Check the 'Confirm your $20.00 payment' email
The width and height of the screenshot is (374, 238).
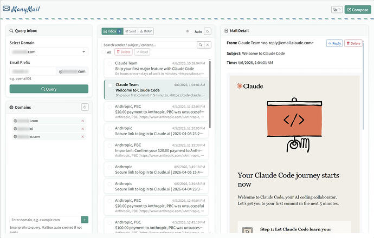pos(109,146)
